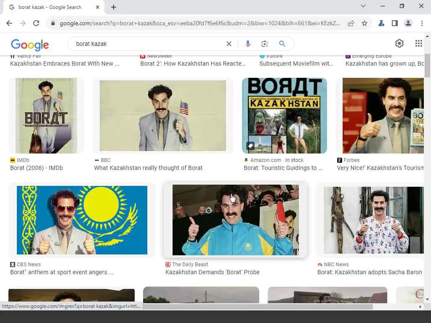The image size is (431, 323).
Task: Open the CBS News flag background image
Action: [x=82, y=220]
